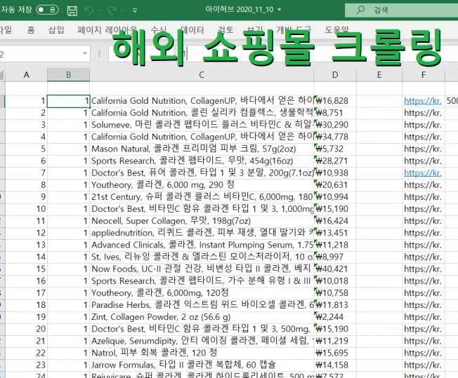The image size is (458, 378).
Task: Open the file name 아이허브 2020_11_10 dropdown
Action: click(x=280, y=10)
